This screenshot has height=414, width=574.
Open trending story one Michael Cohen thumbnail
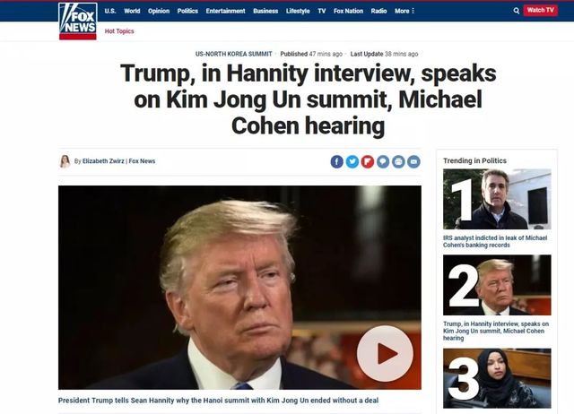(497, 199)
